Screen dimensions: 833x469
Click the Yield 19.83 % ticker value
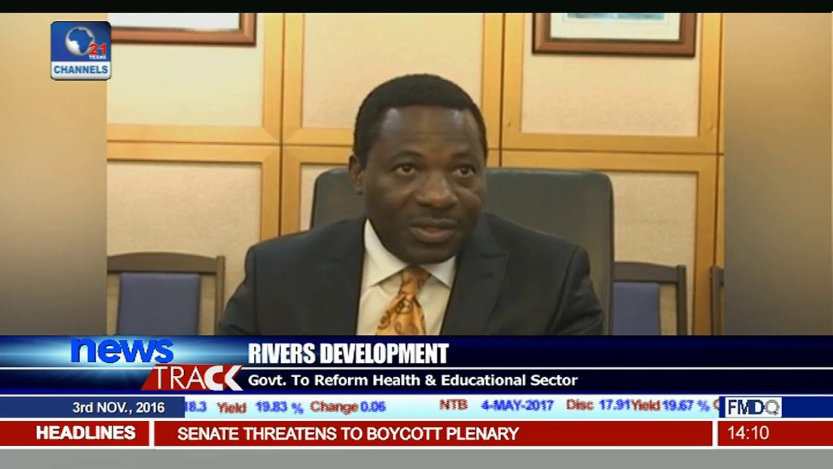[260, 408]
